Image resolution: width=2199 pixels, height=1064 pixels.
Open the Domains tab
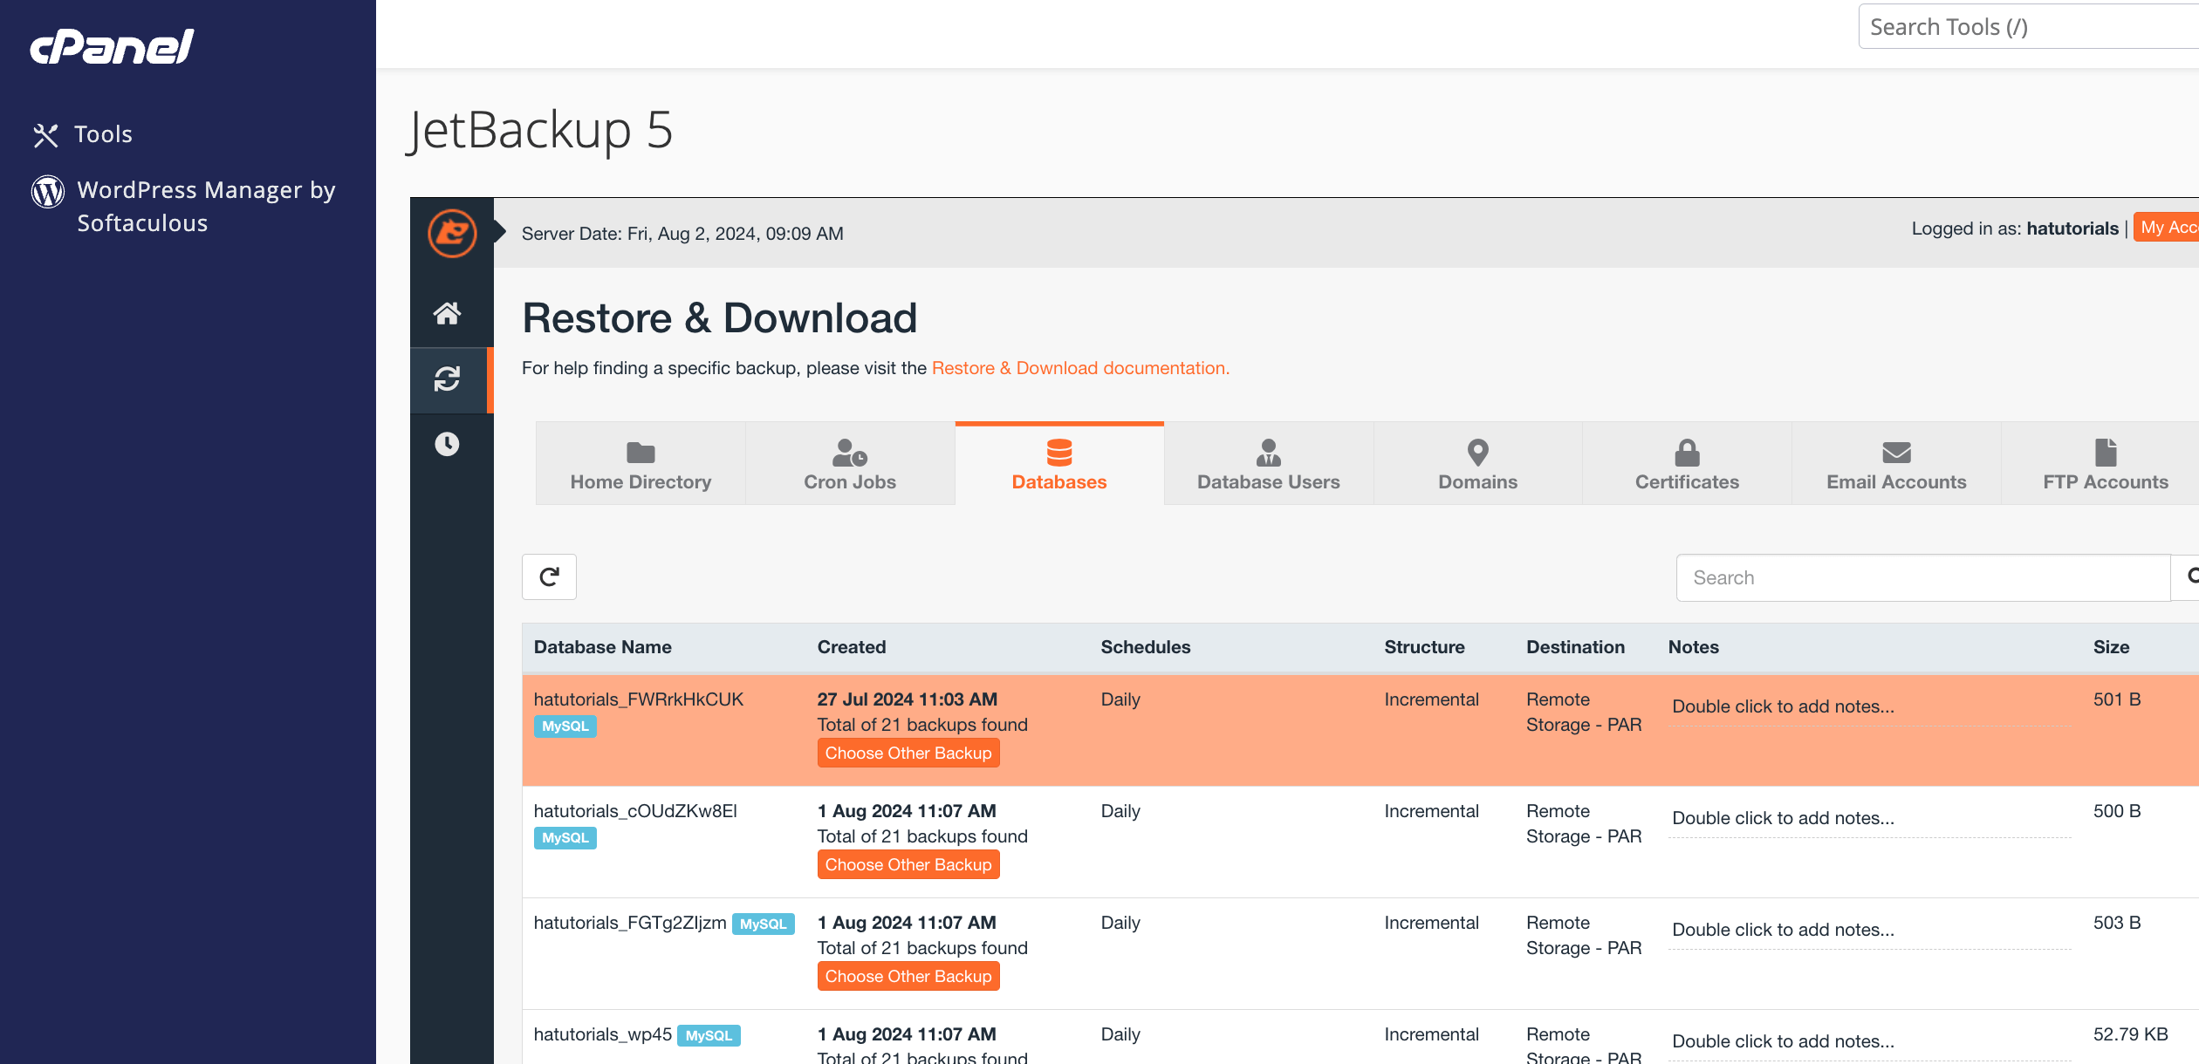coord(1478,465)
